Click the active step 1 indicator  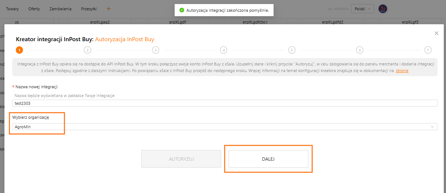[19, 50]
